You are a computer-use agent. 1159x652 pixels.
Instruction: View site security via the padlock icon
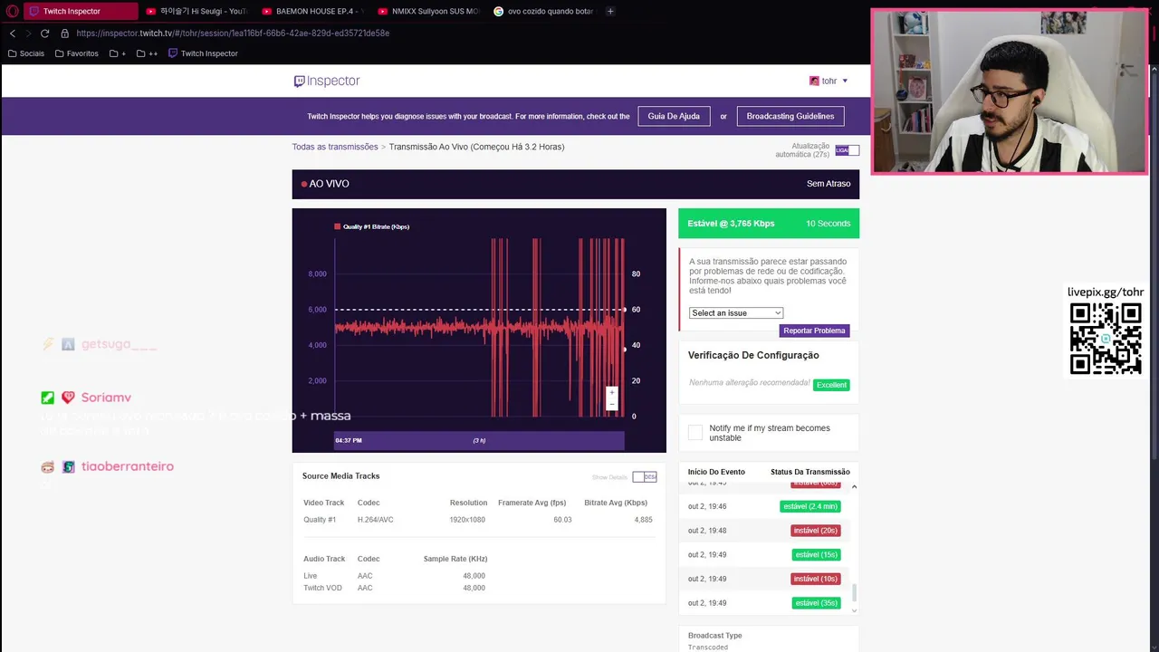[65, 34]
